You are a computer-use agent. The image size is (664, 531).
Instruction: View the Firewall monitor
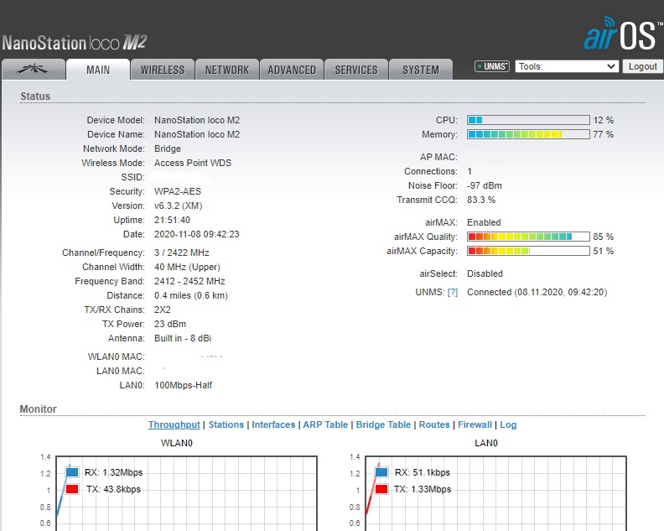coord(475,424)
